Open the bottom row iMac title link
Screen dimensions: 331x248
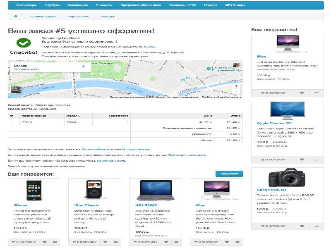tap(201, 205)
